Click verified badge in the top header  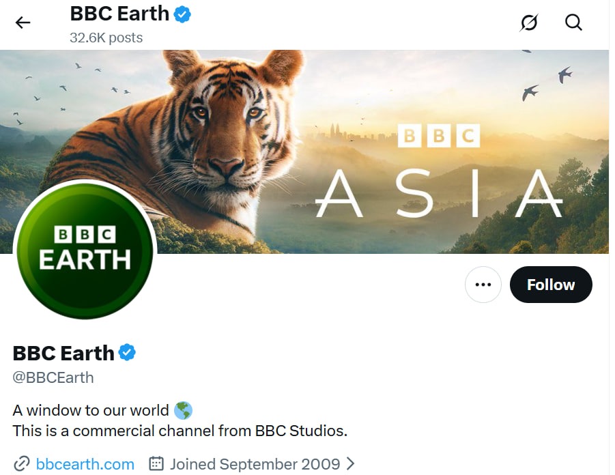(x=182, y=14)
